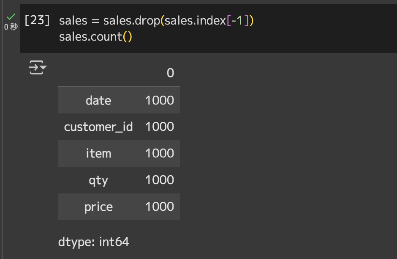The width and height of the screenshot is (397, 259).
Task: Select the cell number [23] label
Action: click(x=37, y=20)
